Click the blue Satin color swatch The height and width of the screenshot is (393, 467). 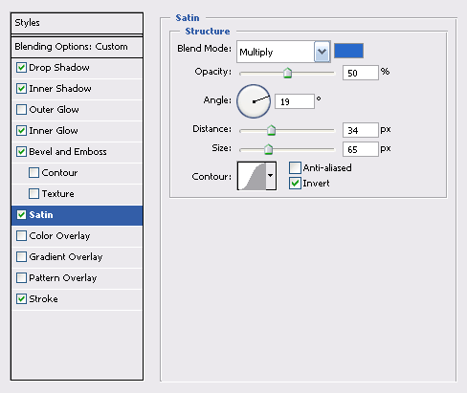tap(348, 51)
